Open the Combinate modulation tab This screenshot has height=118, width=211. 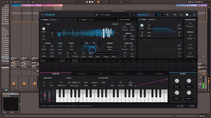tap(159, 74)
